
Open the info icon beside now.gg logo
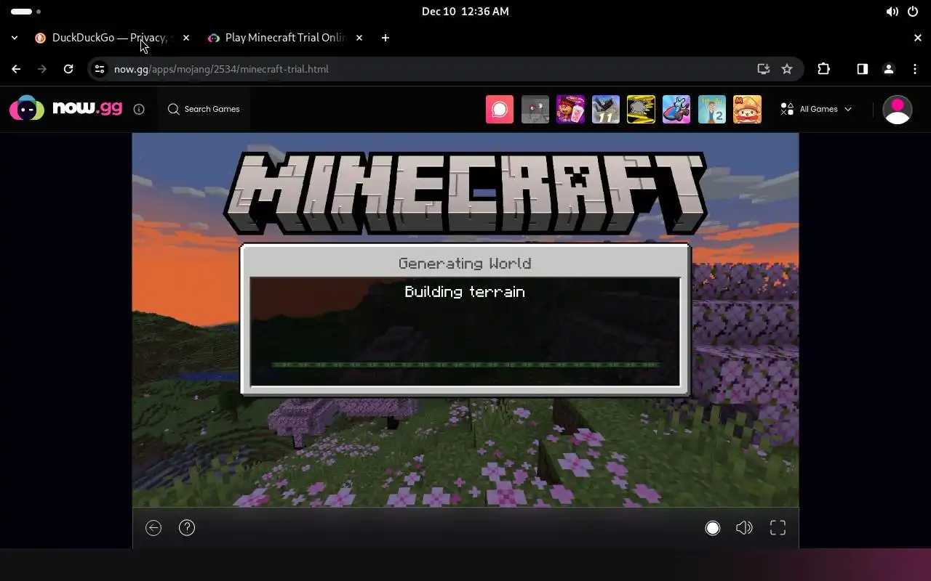(x=139, y=109)
